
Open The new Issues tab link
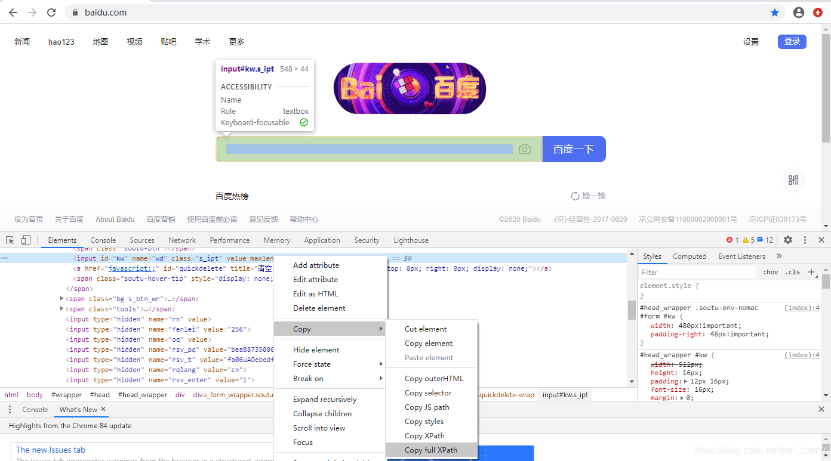pos(51,450)
